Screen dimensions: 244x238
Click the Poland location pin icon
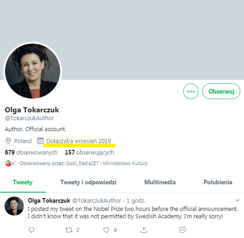[x=8, y=141]
